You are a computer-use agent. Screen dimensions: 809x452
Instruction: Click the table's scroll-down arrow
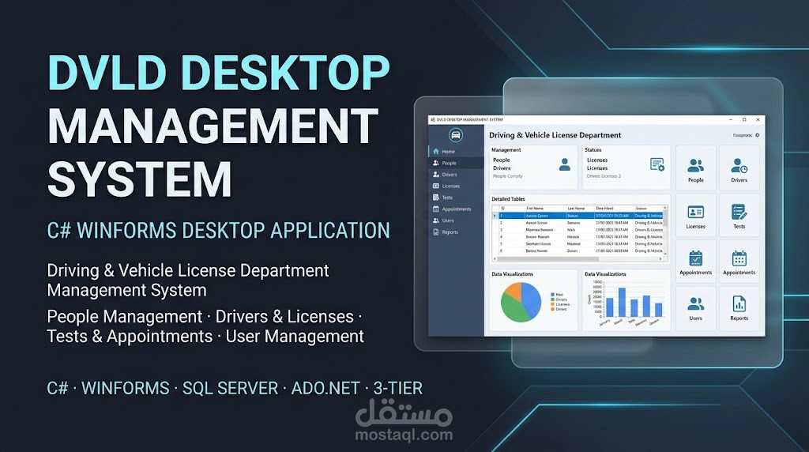click(665, 254)
